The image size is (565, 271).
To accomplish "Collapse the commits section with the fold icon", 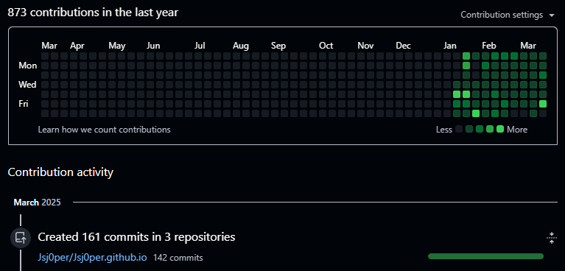I will [551, 238].
